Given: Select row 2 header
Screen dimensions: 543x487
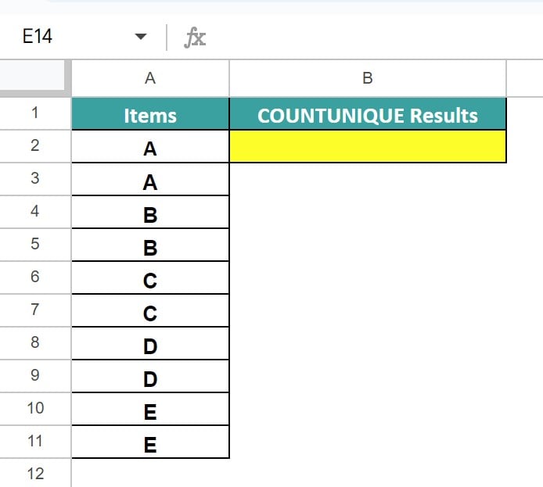Looking at the screenshot, I should click(x=35, y=146).
